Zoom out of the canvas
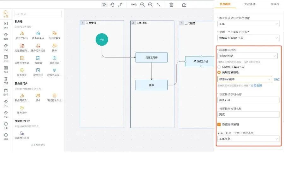The width and height of the screenshot is (284, 188). pyautogui.click(x=150, y=5)
